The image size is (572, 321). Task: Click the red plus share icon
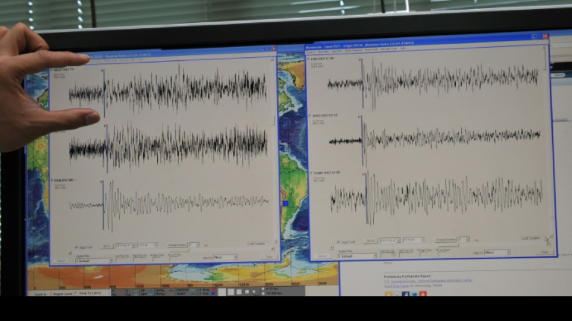click(423, 294)
